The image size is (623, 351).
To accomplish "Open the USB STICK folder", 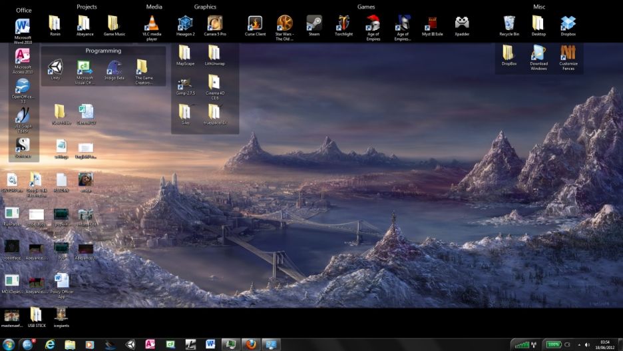I will (x=37, y=317).
